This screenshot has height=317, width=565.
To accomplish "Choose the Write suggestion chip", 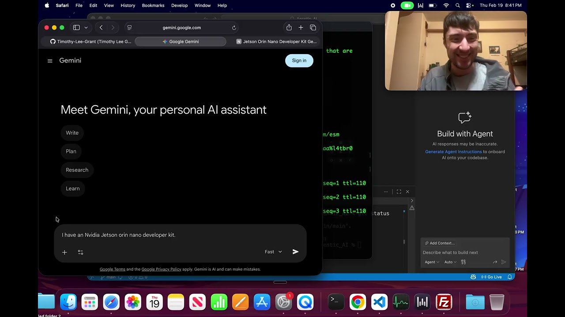I will click(x=72, y=133).
